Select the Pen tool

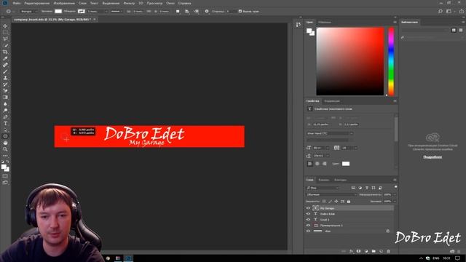coord(5,116)
